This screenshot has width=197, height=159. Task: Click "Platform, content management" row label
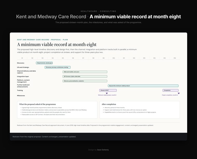coord(23,81)
